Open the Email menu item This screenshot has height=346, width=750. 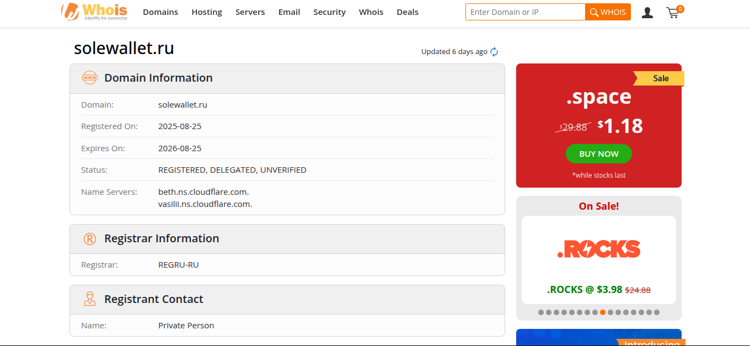pos(289,12)
